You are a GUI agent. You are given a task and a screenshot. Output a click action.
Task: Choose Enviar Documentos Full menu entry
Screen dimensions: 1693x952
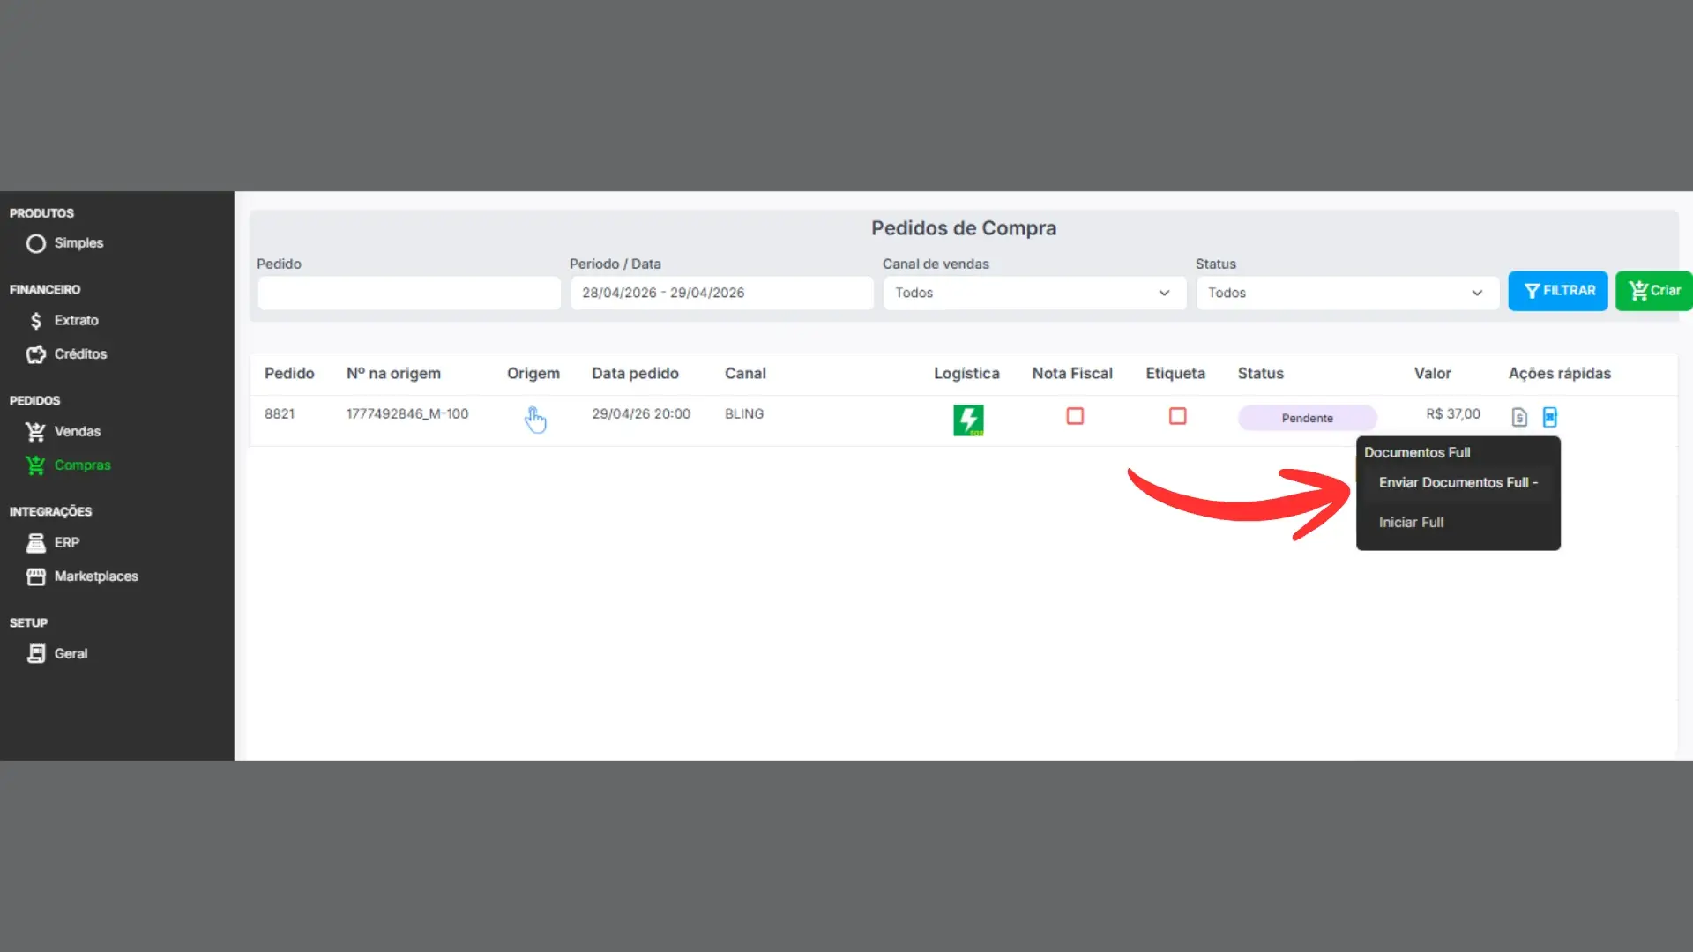1458,483
